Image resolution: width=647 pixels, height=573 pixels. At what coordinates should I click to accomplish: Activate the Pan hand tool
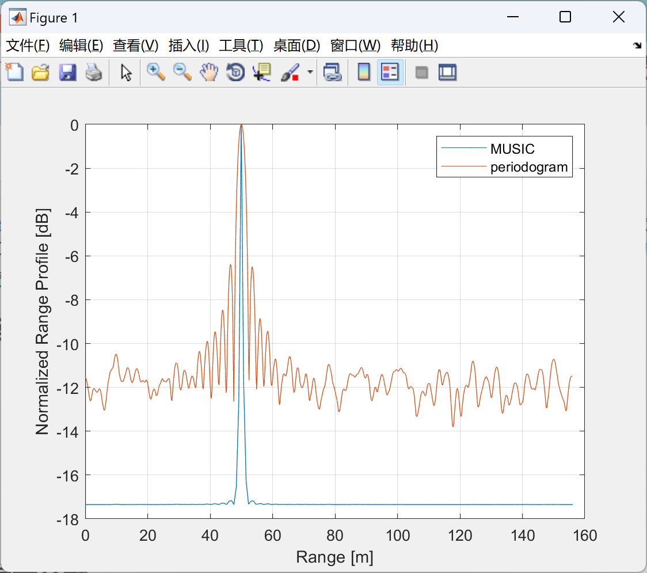pos(209,72)
